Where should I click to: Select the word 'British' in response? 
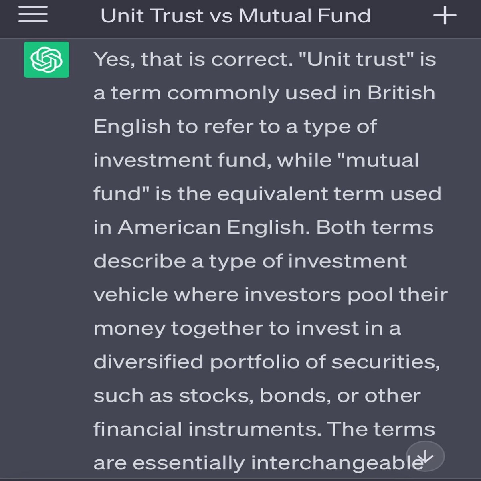point(401,93)
